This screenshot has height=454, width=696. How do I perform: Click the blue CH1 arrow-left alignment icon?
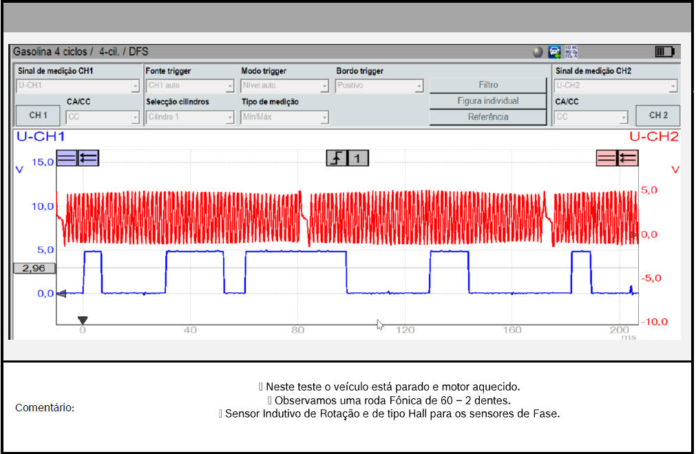click(x=88, y=158)
